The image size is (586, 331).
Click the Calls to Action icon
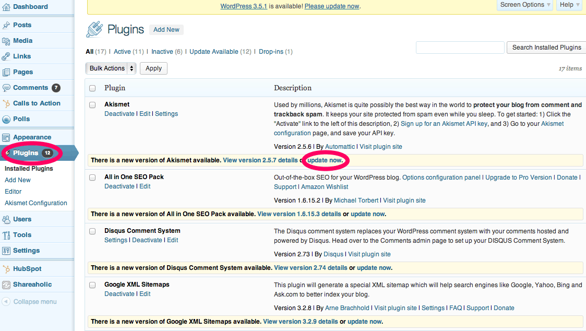[x=6, y=103]
